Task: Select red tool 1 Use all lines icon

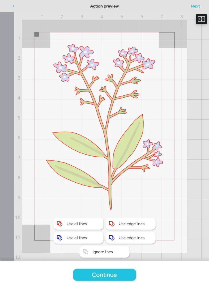Action: tap(60, 224)
